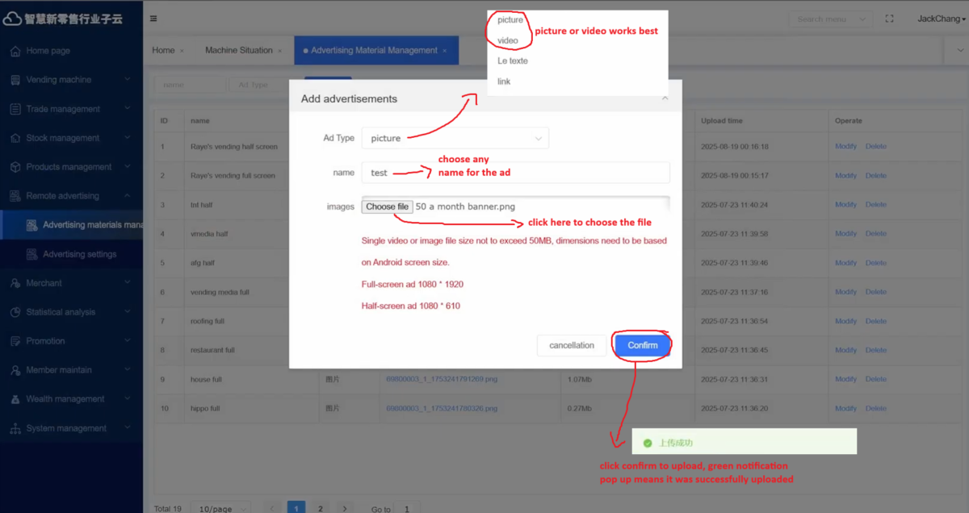Click the cancellation button
969x513 pixels.
coord(571,345)
